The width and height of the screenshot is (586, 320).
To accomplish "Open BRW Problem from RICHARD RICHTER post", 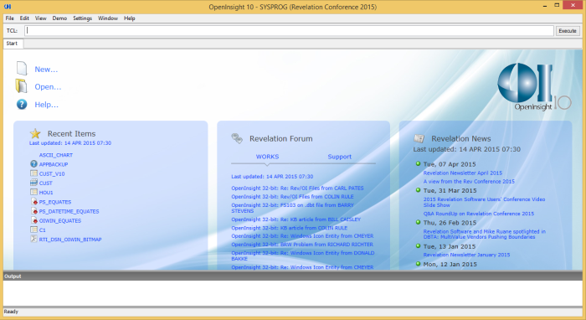I will 302,244.
